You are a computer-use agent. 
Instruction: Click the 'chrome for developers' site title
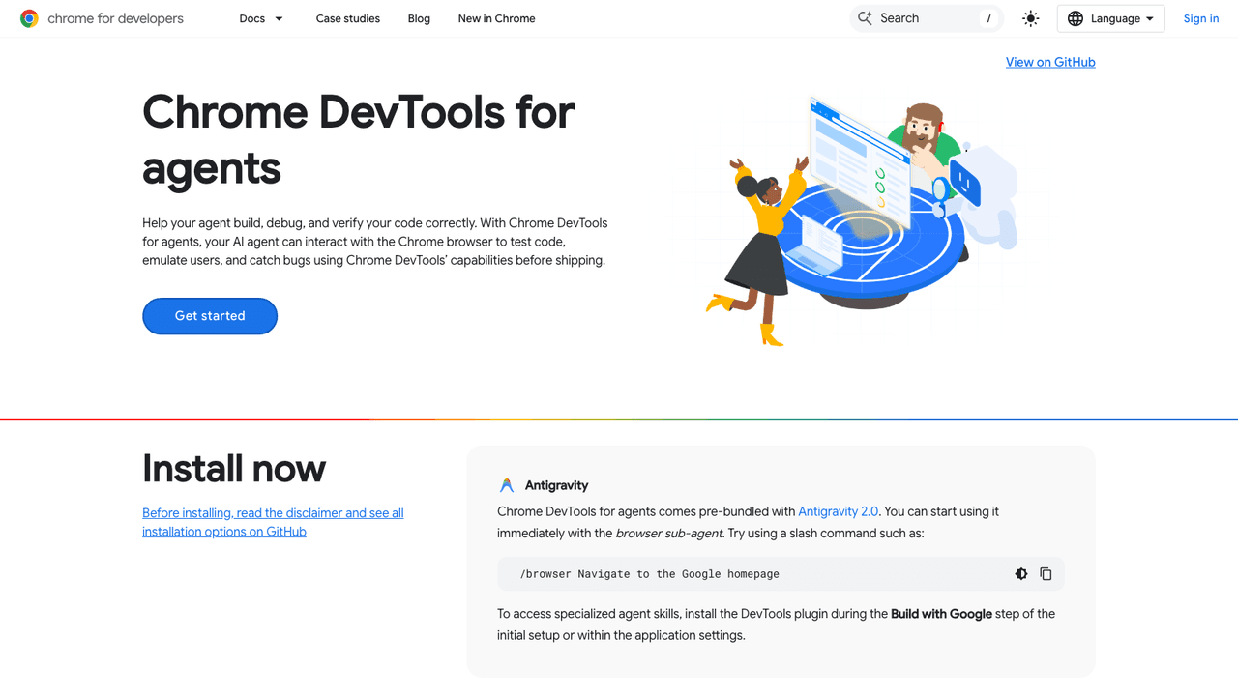(x=115, y=18)
